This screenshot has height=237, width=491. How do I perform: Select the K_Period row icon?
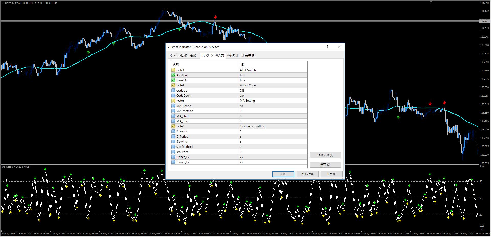click(173, 131)
